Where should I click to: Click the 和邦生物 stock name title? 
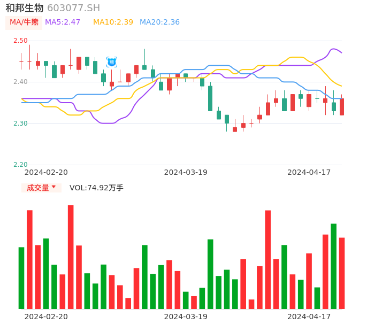coord(25,8)
